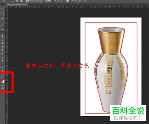Viewport: 149px width, 124px height.
Task: Select the Blur tool
Action: tap(2, 50)
